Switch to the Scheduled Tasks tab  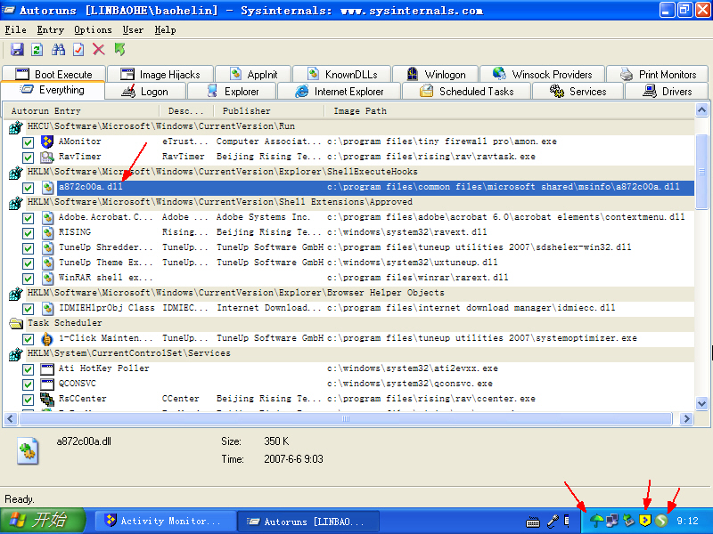(466, 92)
